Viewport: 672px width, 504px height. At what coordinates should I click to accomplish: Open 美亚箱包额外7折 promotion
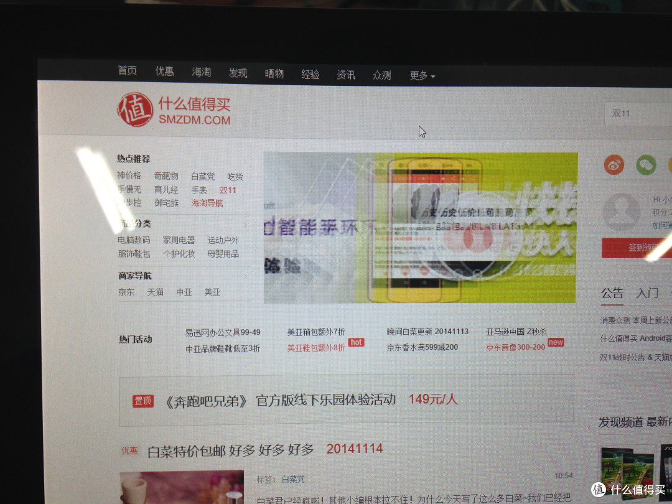click(x=316, y=332)
